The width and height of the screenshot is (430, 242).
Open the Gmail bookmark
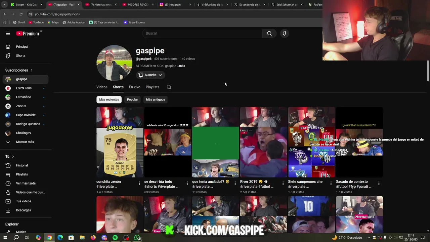pyautogui.click(x=19, y=23)
